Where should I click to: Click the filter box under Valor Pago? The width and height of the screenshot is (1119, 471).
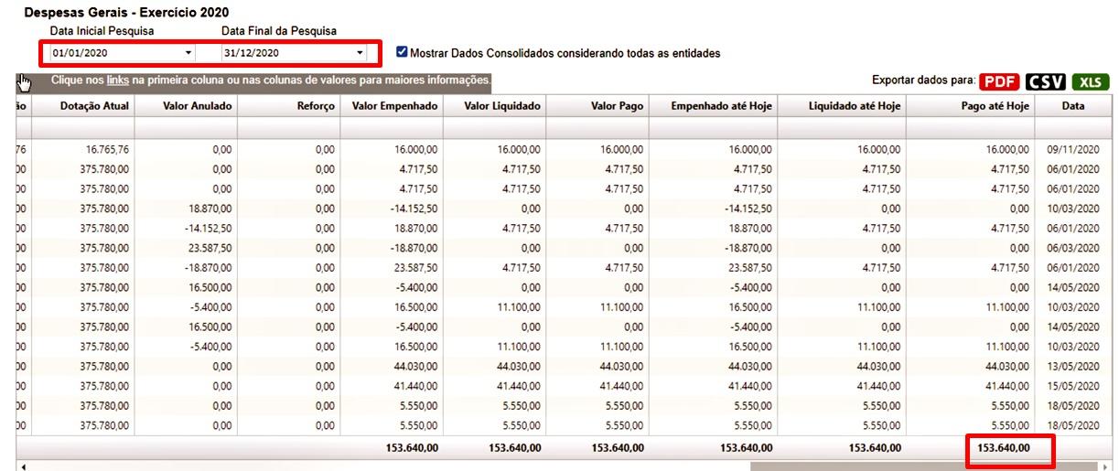[x=598, y=129]
